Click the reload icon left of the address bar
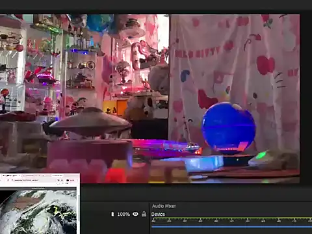This screenshot has height=234, width=312. pos(8,180)
